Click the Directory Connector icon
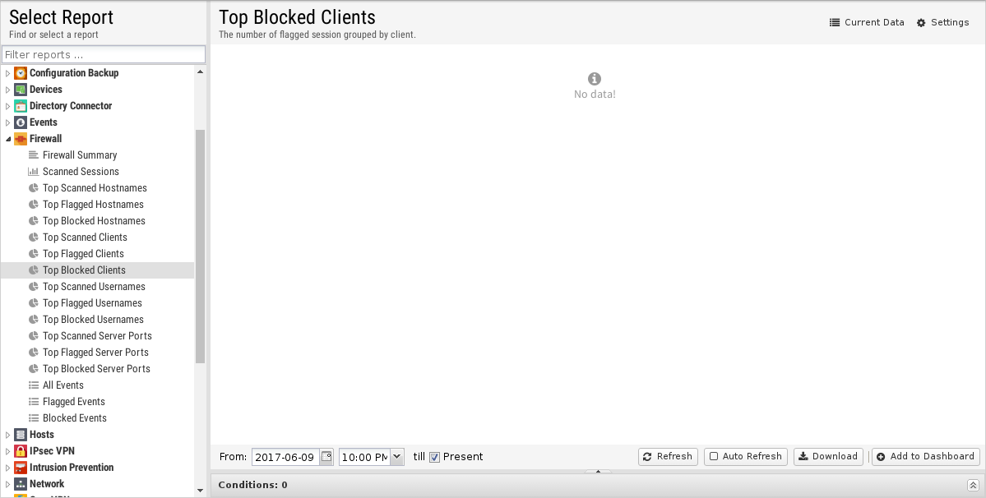Viewport: 986px width, 498px height. click(x=20, y=105)
